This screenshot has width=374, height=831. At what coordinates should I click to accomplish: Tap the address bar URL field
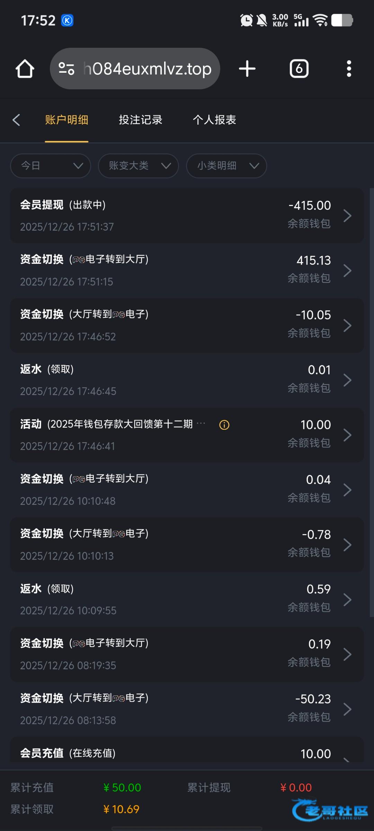[x=148, y=69]
